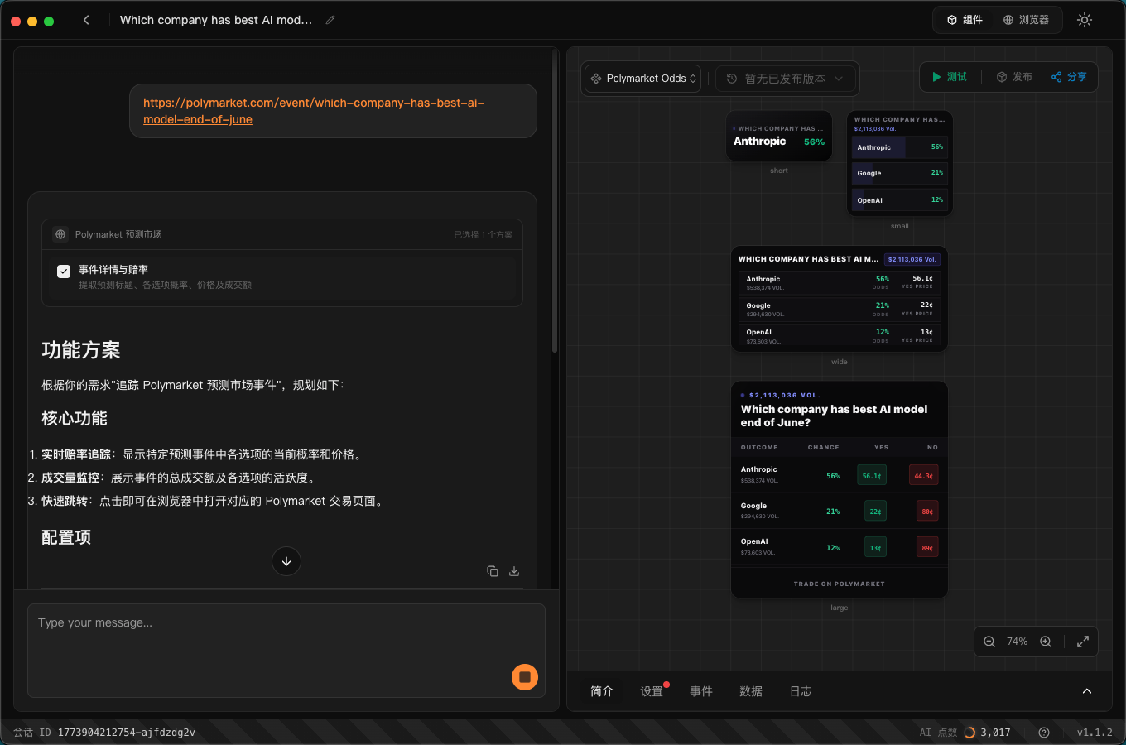
Task: Switch to the 设置 tab
Action: coord(652,691)
